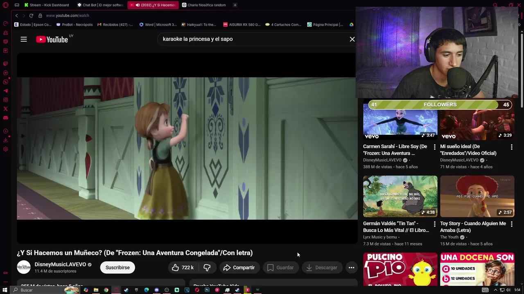This screenshot has width=524, height=294.
Task: Open Messenger in the Opera sidebar
Action: (6, 73)
